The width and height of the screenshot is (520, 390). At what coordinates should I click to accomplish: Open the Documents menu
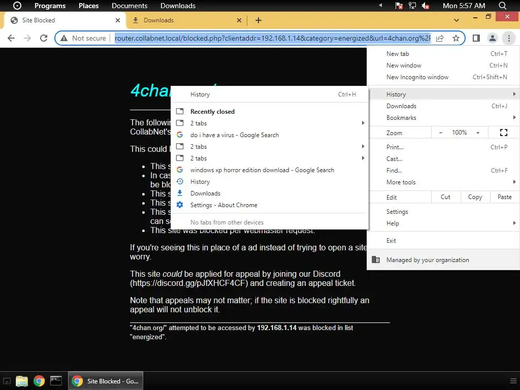click(129, 6)
